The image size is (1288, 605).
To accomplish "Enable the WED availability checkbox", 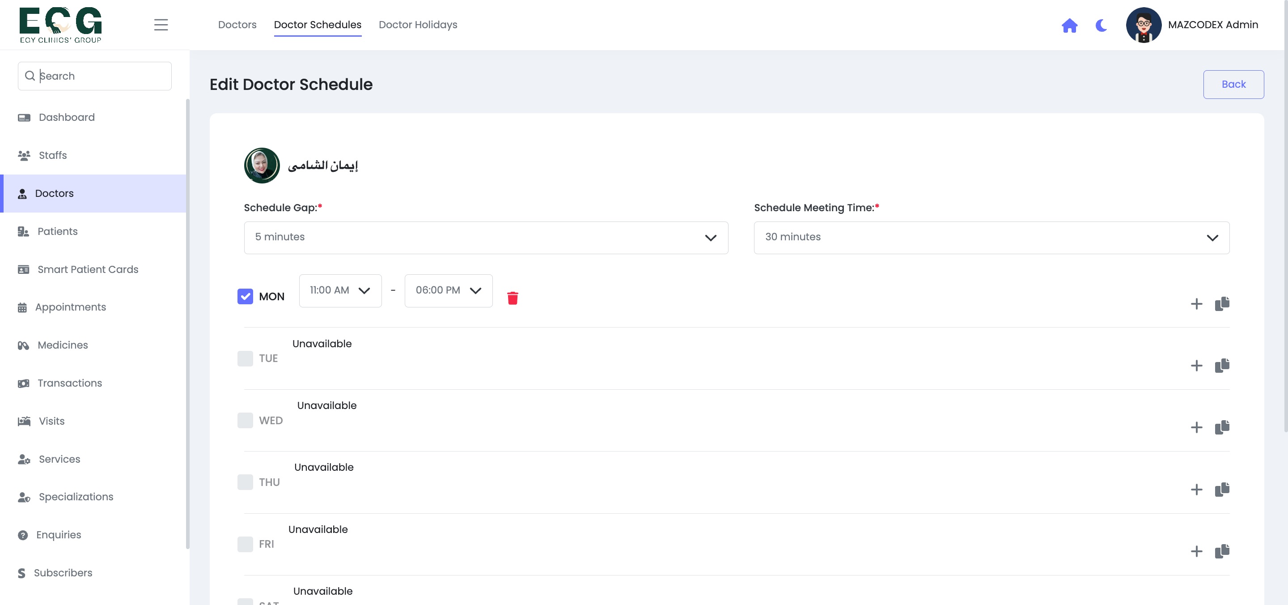I will click(x=245, y=420).
